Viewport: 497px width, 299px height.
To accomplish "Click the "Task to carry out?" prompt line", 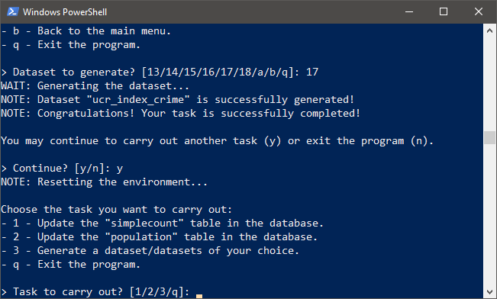I will pyautogui.click(x=95, y=291).
